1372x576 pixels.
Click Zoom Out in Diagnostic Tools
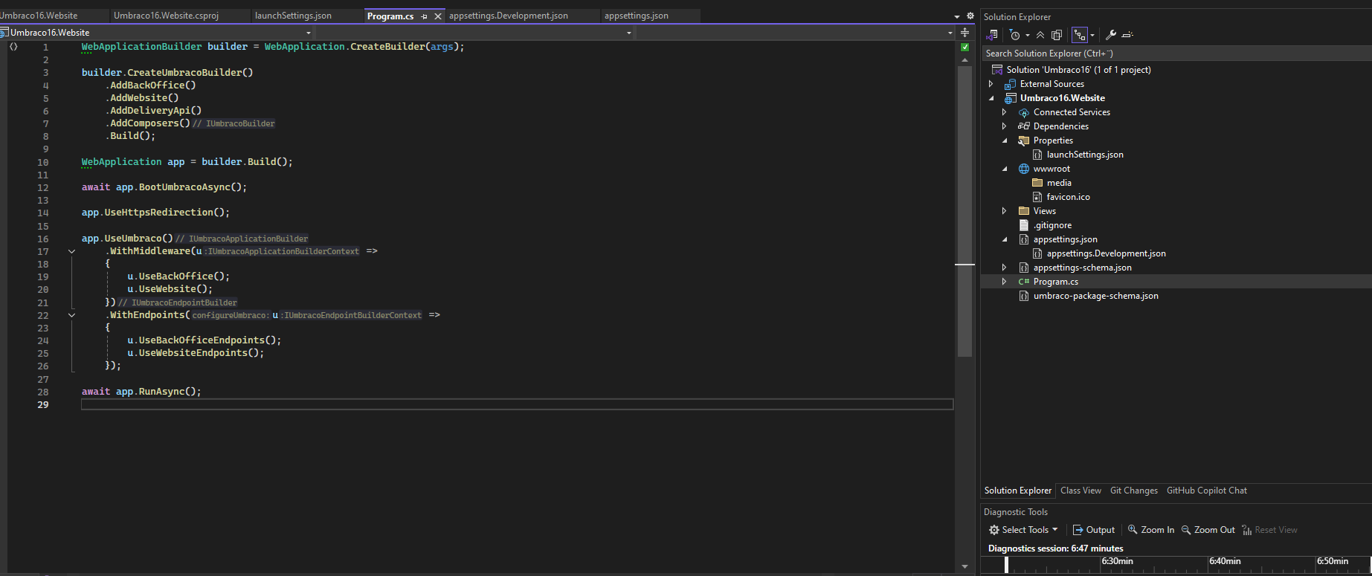coord(1208,530)
